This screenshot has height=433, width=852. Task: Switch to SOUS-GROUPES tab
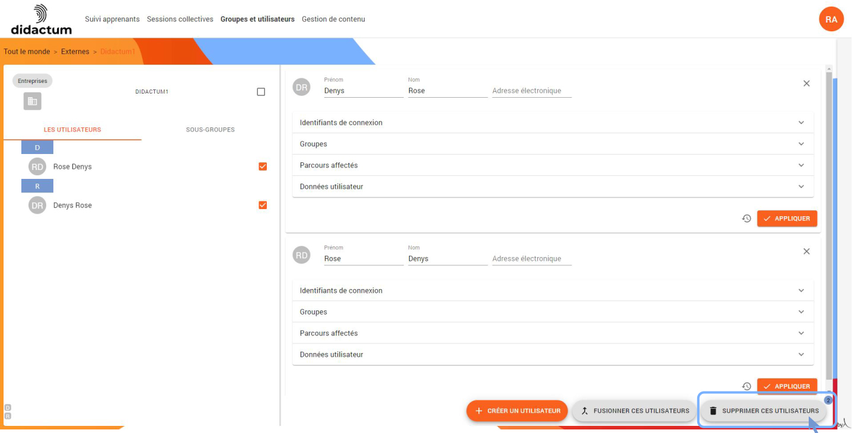(210, 129)
